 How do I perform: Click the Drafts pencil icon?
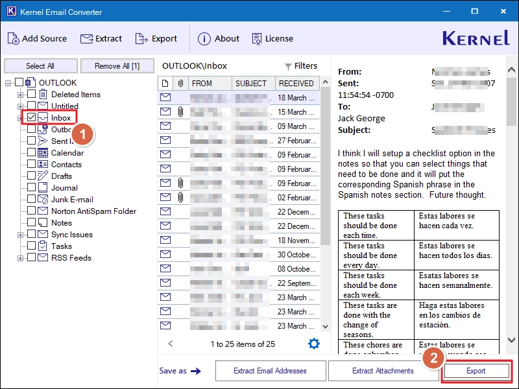click(43, 176)
